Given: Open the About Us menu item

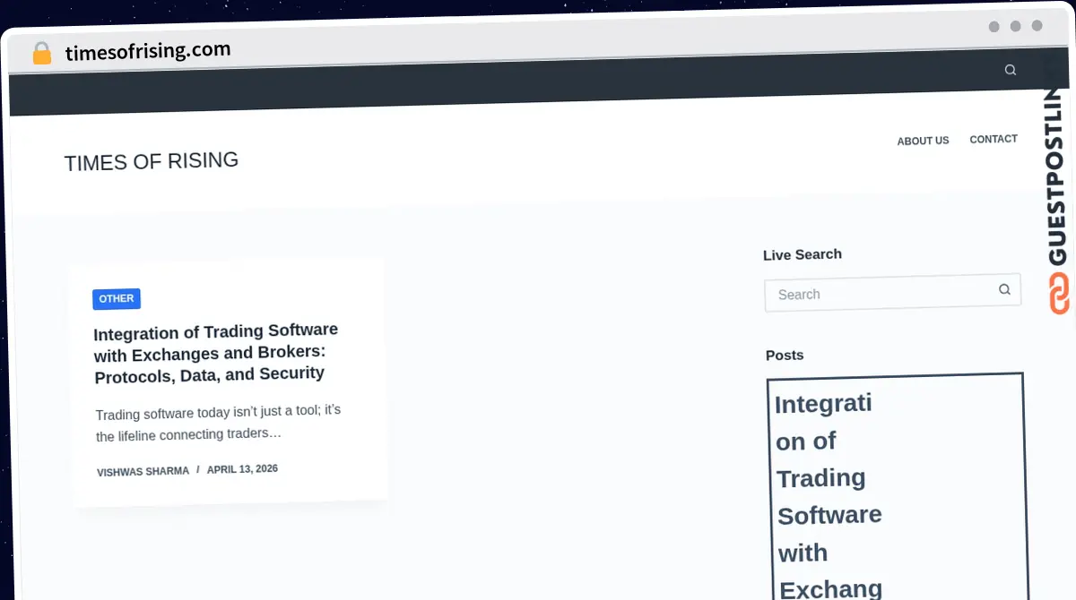Looking at the screenshot, I should click(923, 141).
